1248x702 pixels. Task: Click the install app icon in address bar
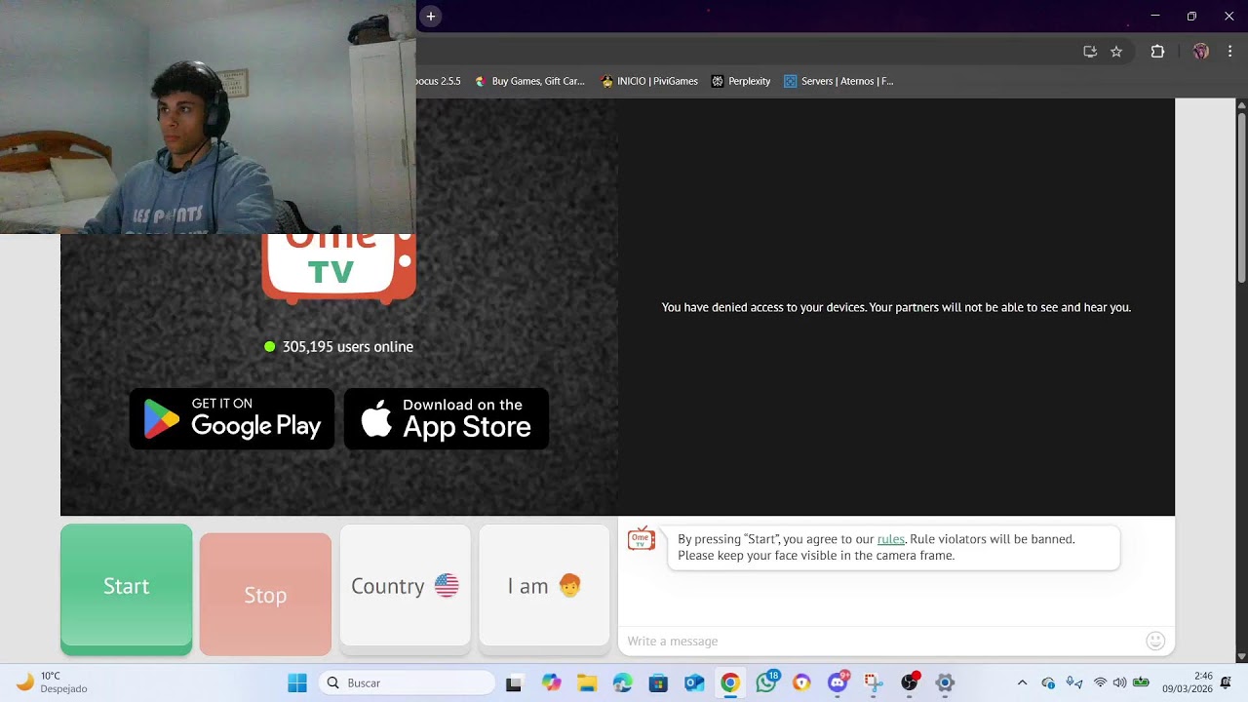(x=1090, y=52)
